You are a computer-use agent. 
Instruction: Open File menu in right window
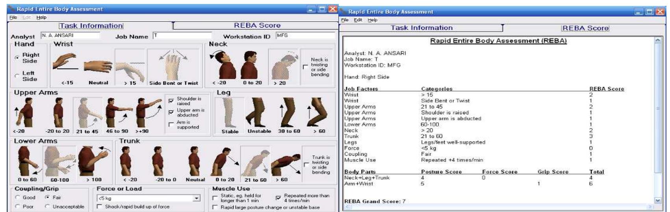[345, 20]
